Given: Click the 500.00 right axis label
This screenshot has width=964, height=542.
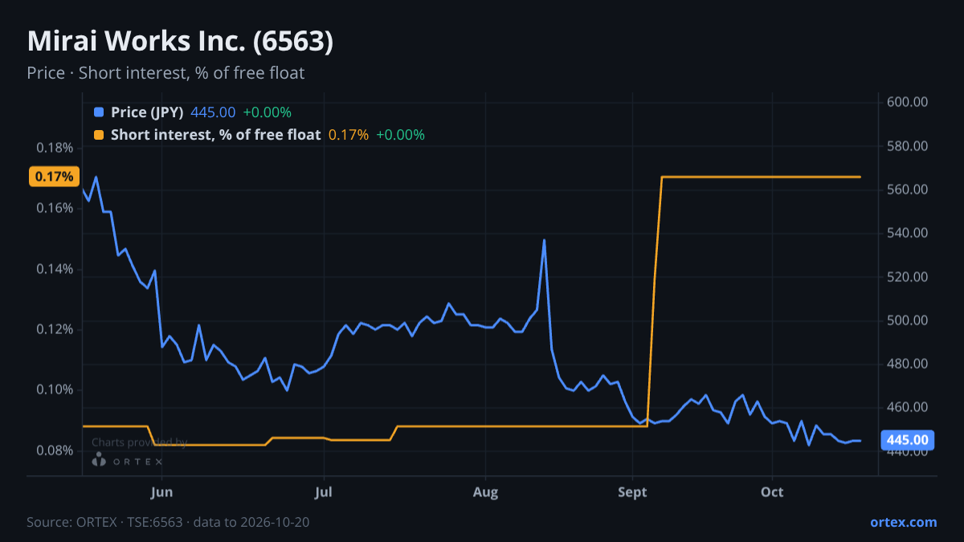Looking at the screenshot, I should (908, 320).
